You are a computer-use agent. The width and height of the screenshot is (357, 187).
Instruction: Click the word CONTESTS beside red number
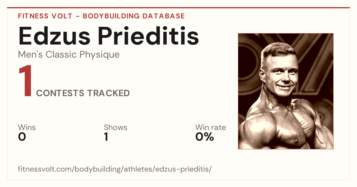60,93
